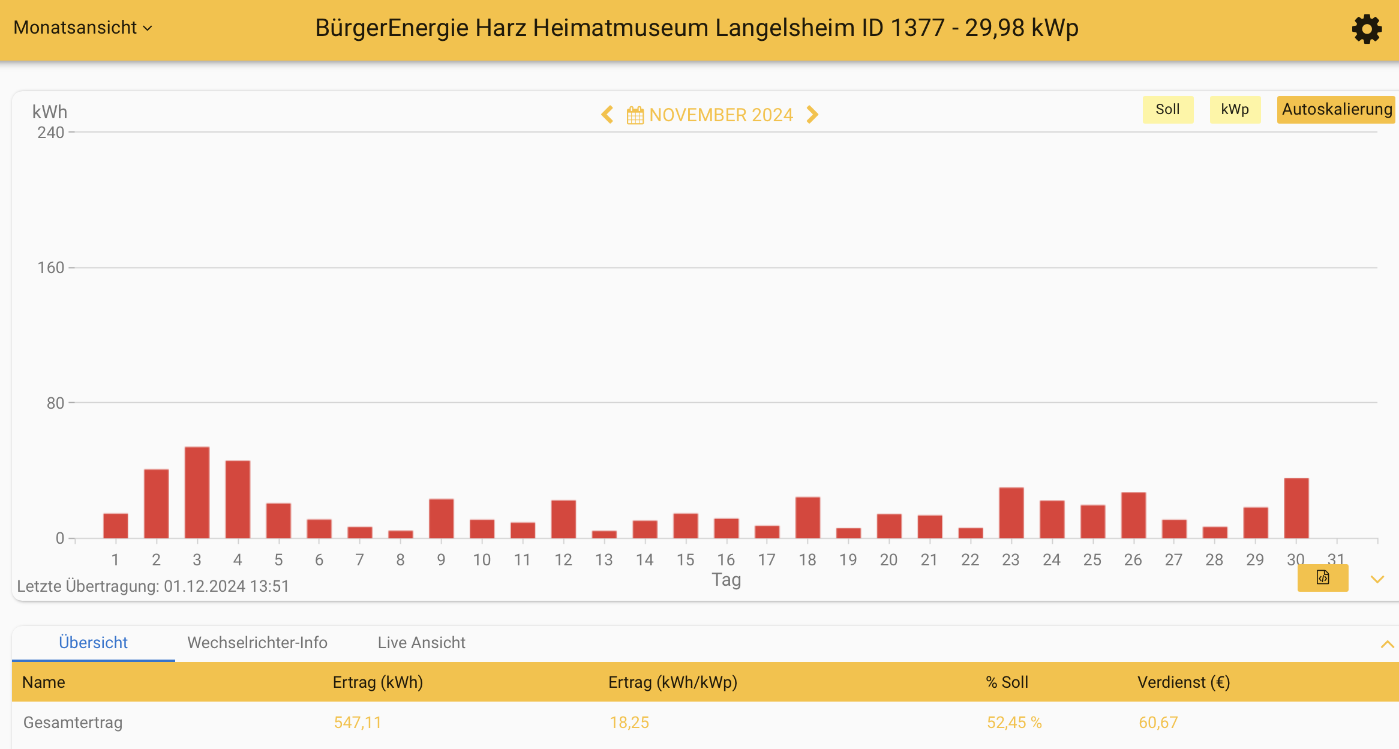This screenshot has height=749, width=1399.
Task: Open the Live Ansicht tab
Action: [421, 643]
